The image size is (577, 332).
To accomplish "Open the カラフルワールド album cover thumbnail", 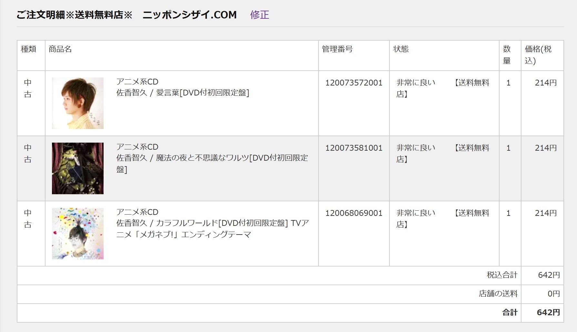I will (78, 234).
